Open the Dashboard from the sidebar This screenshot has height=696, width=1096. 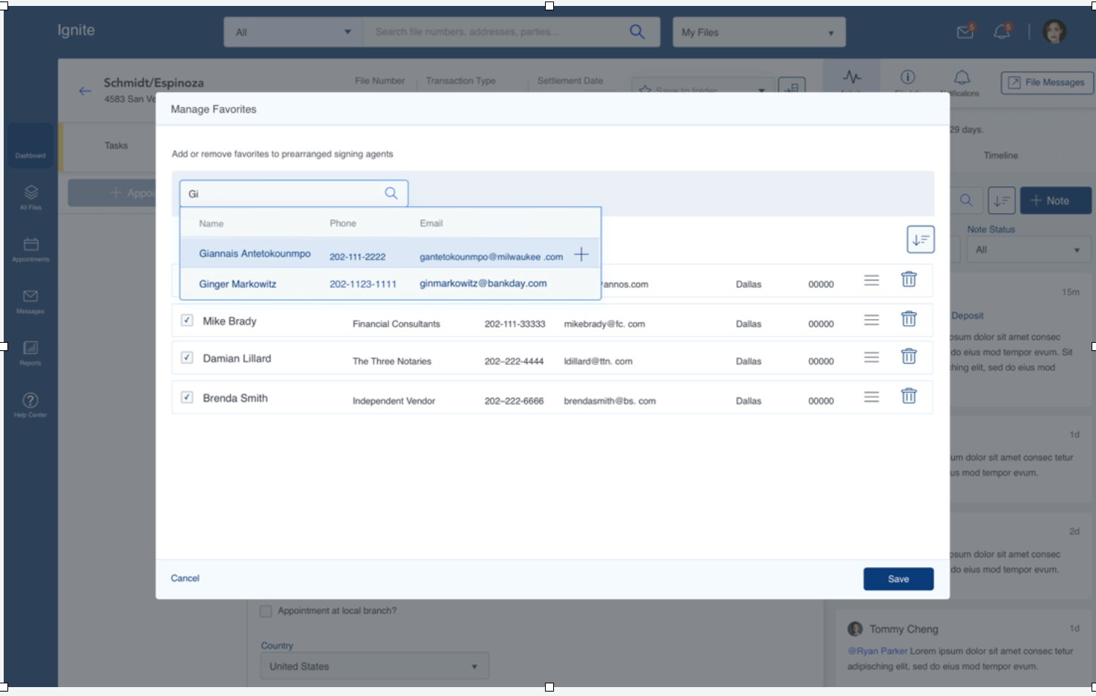[x=30, y=146]
